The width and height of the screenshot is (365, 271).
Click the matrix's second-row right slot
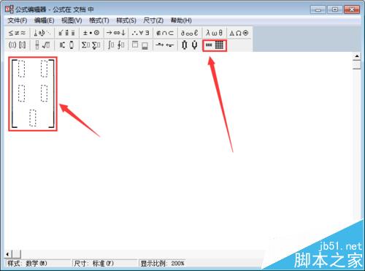coord(44,93)
